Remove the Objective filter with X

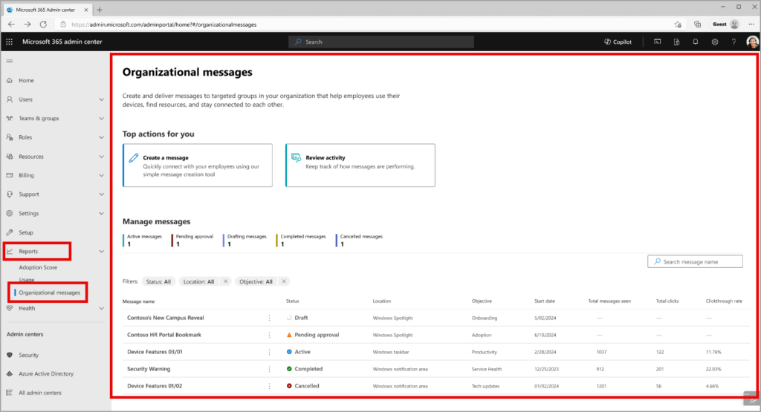click(284, 281)
